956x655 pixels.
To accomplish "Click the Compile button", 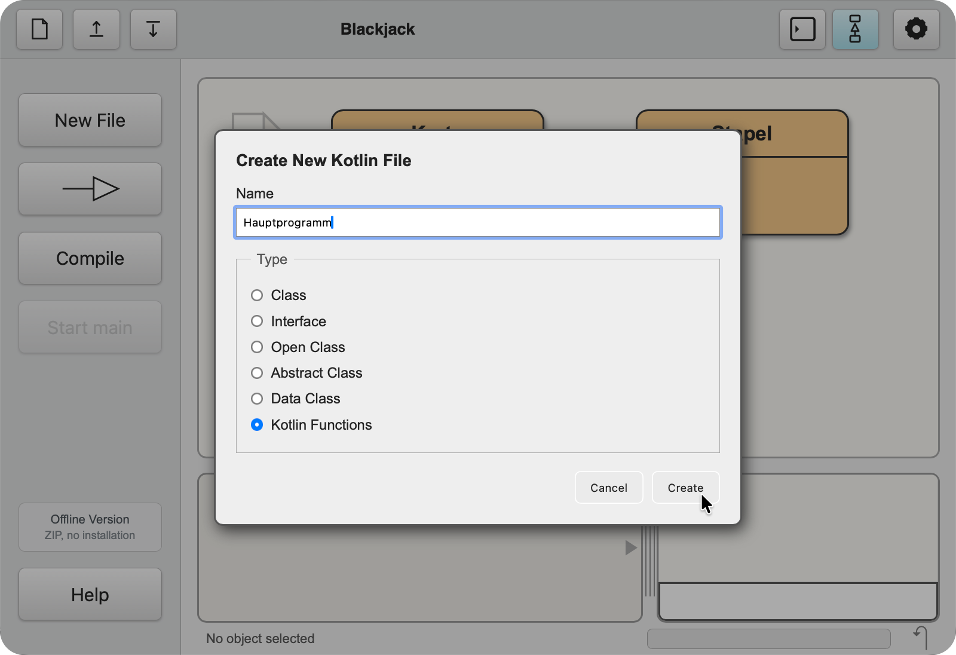I will (x=90, y=258).
